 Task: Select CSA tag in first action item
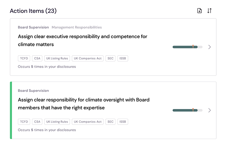37,58
